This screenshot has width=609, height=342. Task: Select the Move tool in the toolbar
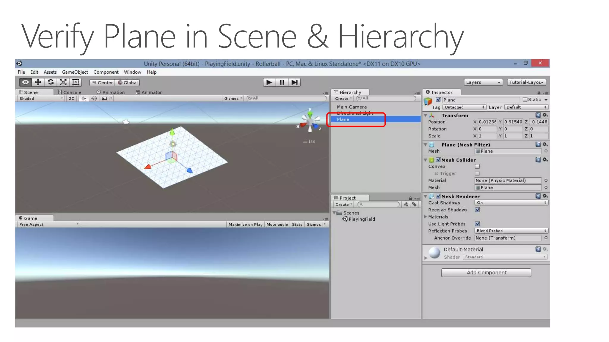coord(38,82)
